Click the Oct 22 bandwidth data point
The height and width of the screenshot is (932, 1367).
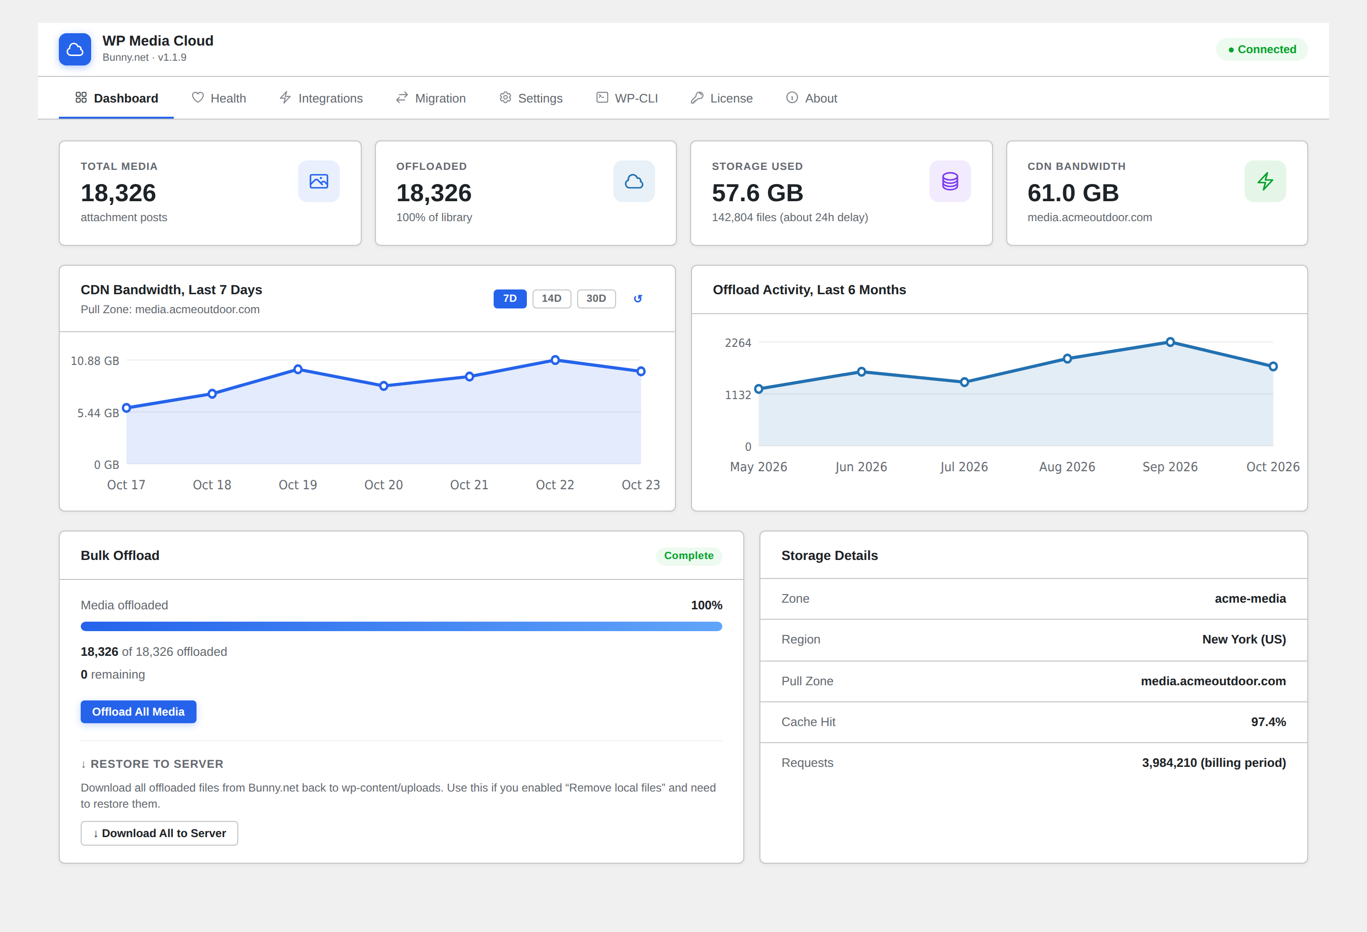[555, 360]
